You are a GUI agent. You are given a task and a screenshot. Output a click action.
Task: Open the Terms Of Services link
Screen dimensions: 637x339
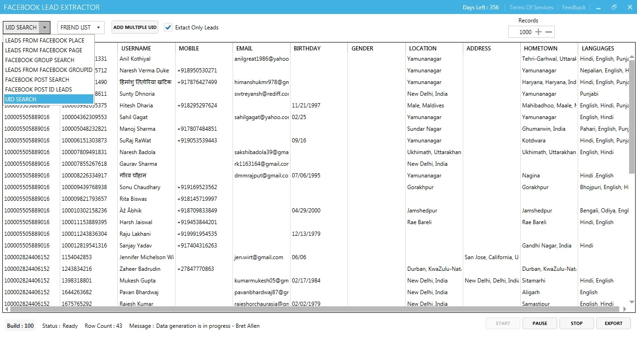pos(531,7)
